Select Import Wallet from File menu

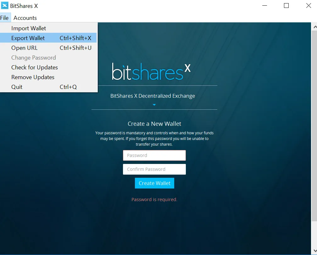tap(48, 28)
